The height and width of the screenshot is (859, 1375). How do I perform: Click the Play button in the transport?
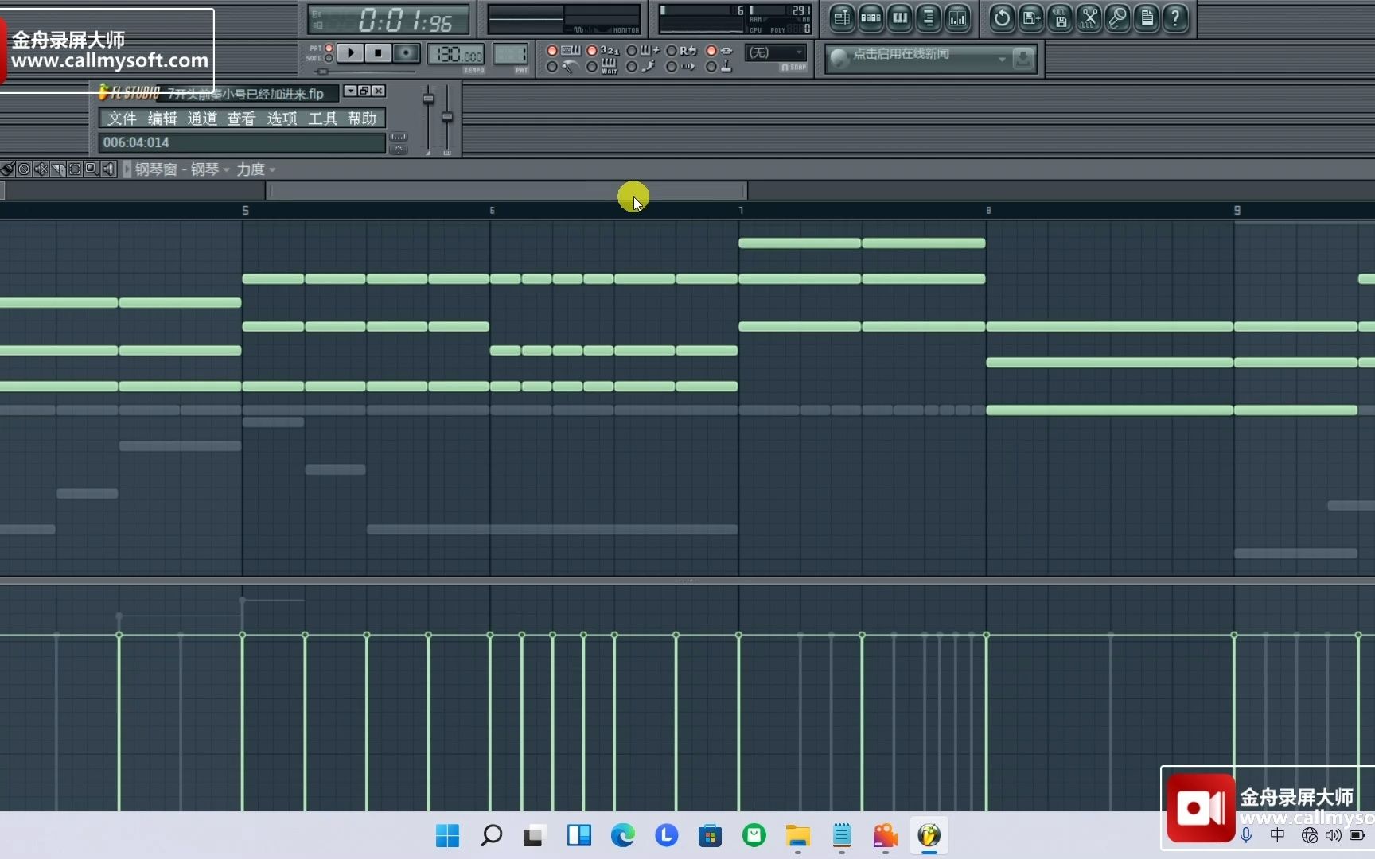pyautogui.click(x=350, y=52)
